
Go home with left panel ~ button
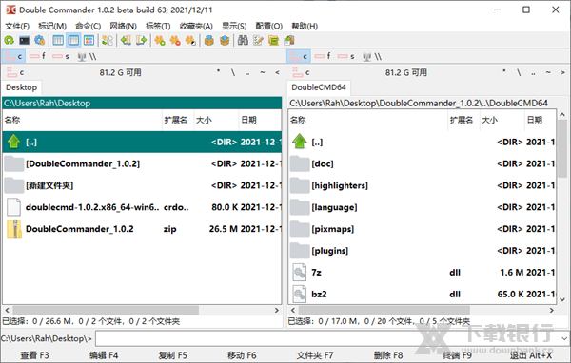coord(263,72)
